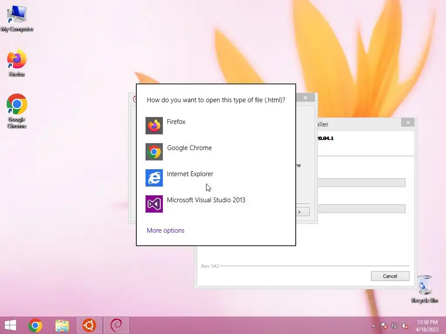Screen dimensions: 446x334
Task: Show hidden tray icons arrow
Action: (373, 326)
